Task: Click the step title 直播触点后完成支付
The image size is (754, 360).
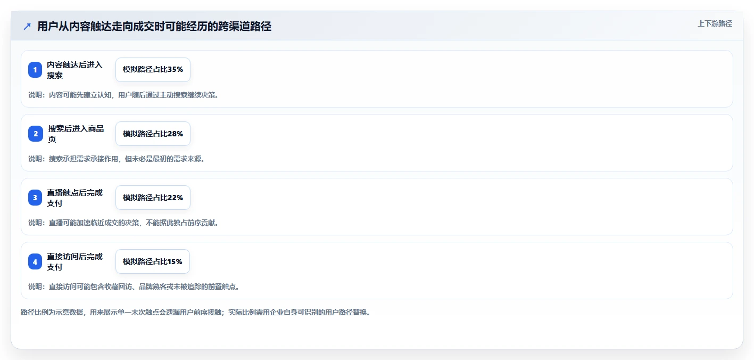Action: (74, 198)
